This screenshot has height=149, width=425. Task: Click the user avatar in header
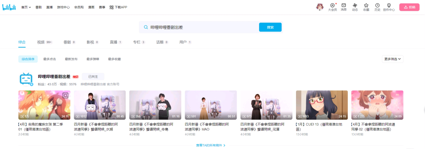320,7
